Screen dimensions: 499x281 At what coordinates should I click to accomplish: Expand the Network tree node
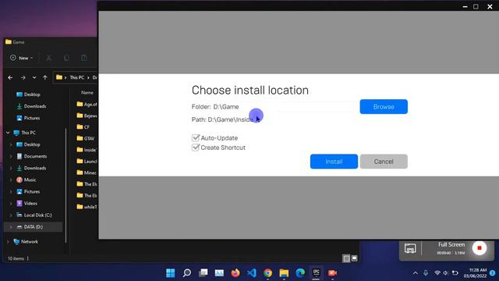point(8,242)
